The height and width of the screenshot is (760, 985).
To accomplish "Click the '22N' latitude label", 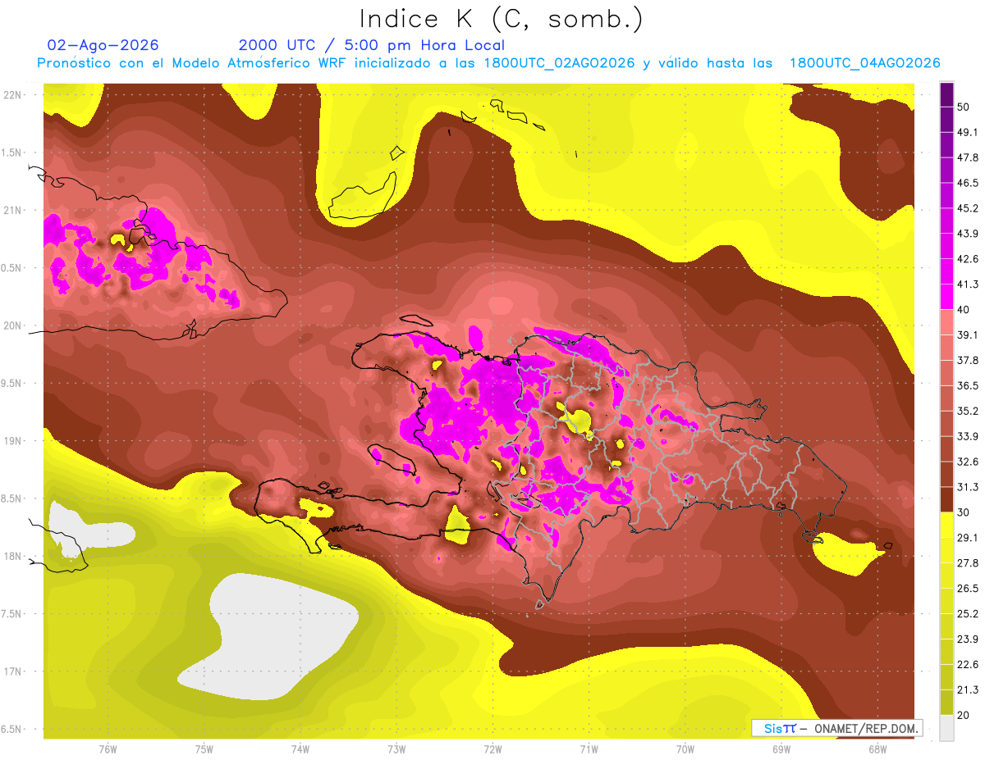I will tap(13, 95).
